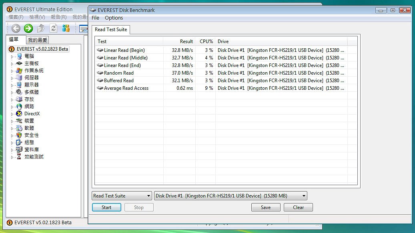The width and height of the screenshot is (415, 233).
Task: Click the Result column header
Action: [x=179, y=41]
